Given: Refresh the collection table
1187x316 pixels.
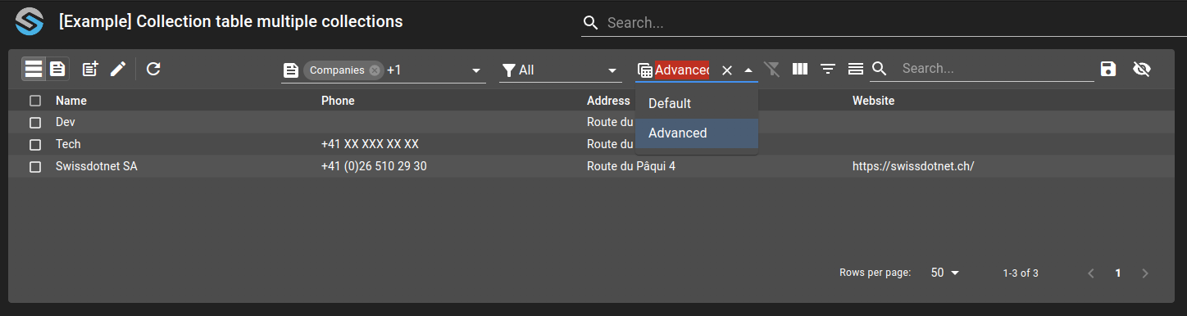Looking at the screenshot, I should [153, 69].
